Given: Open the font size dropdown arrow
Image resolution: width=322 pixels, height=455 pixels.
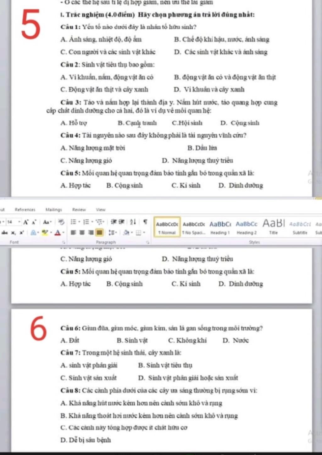Looking at the screenshot, I should (19, 222).
